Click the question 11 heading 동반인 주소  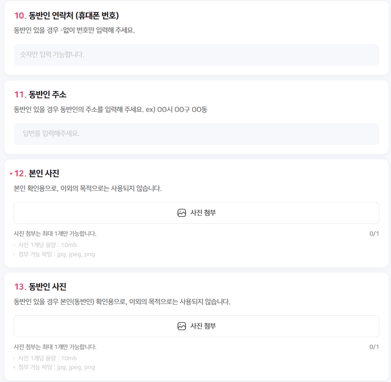[45, 94]
